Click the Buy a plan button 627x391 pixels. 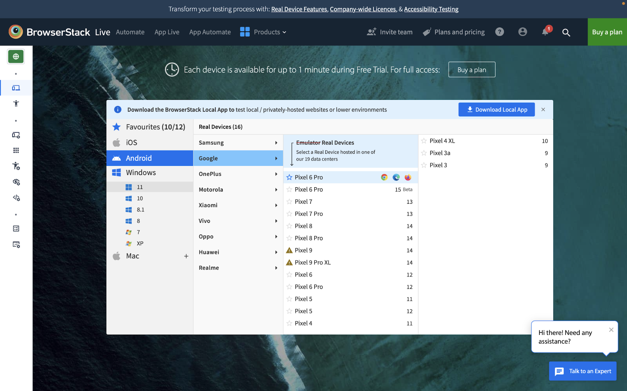pyautogui.click(x=606, y=32)
